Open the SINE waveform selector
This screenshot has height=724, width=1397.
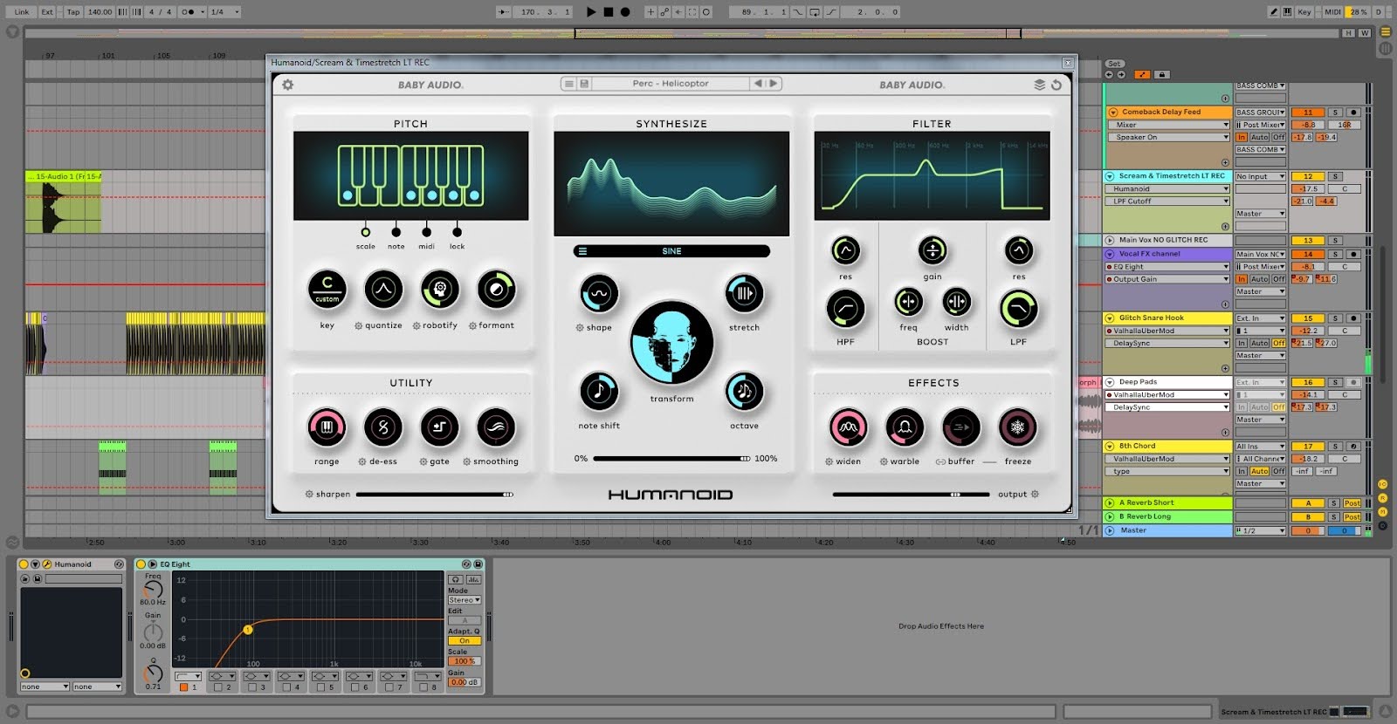point(671,251)
